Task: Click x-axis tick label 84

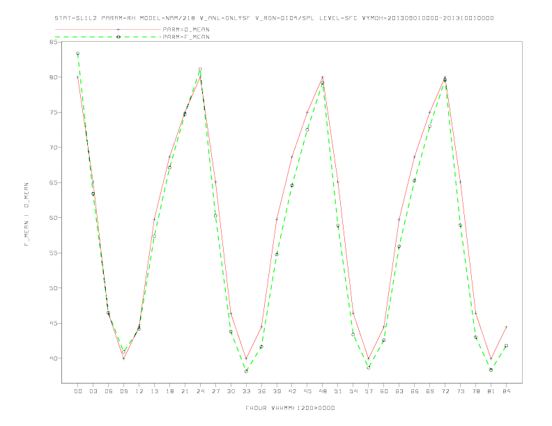Action: [x=506, y=391]
